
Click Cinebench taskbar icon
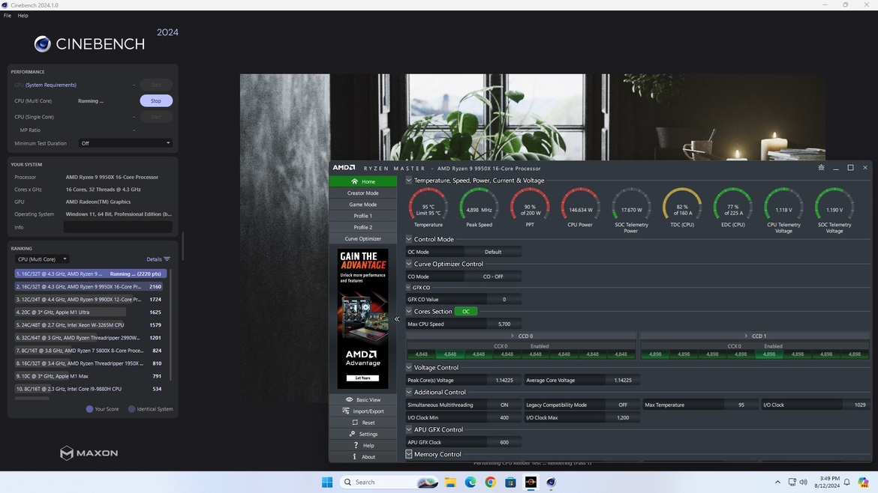point(550,482)
